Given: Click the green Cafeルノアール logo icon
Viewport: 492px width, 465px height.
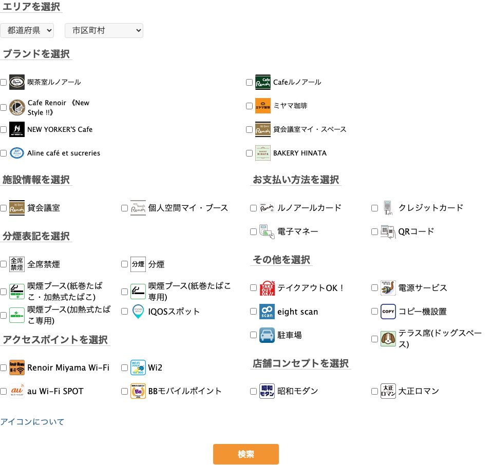Looking at the screenshot, I should [x=262, y=82].
